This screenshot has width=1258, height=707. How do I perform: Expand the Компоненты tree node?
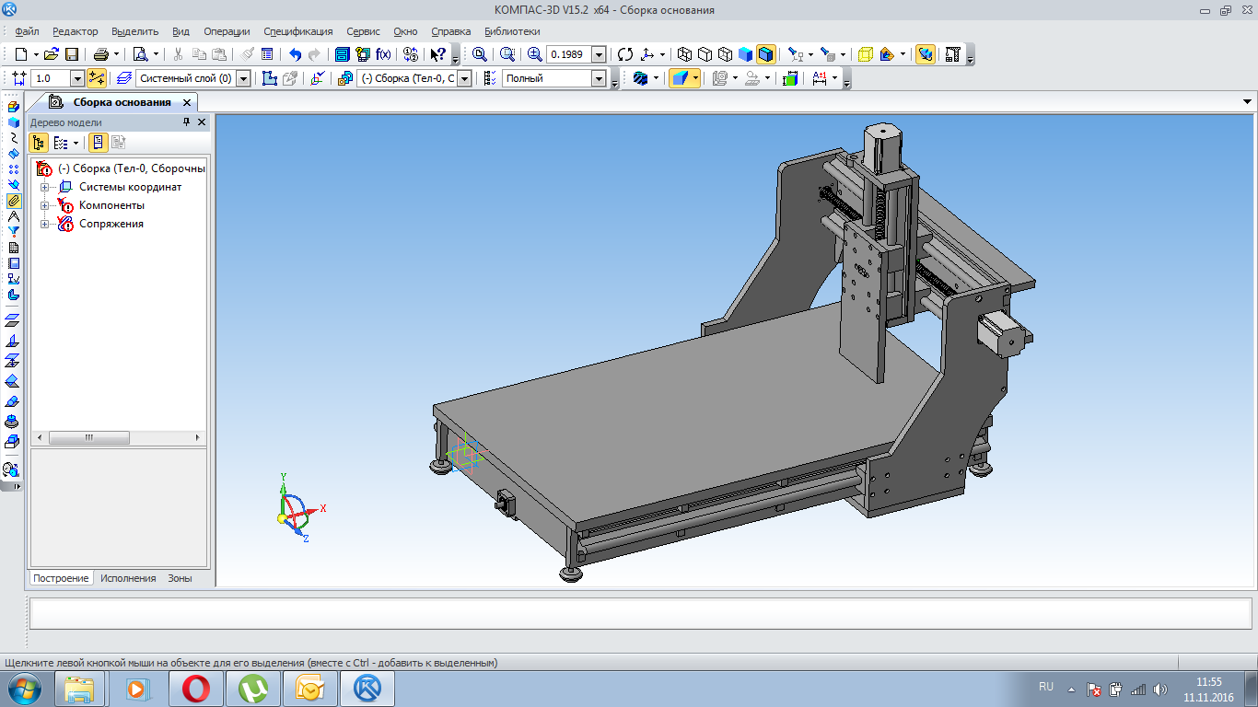click(x=44, y=205)
